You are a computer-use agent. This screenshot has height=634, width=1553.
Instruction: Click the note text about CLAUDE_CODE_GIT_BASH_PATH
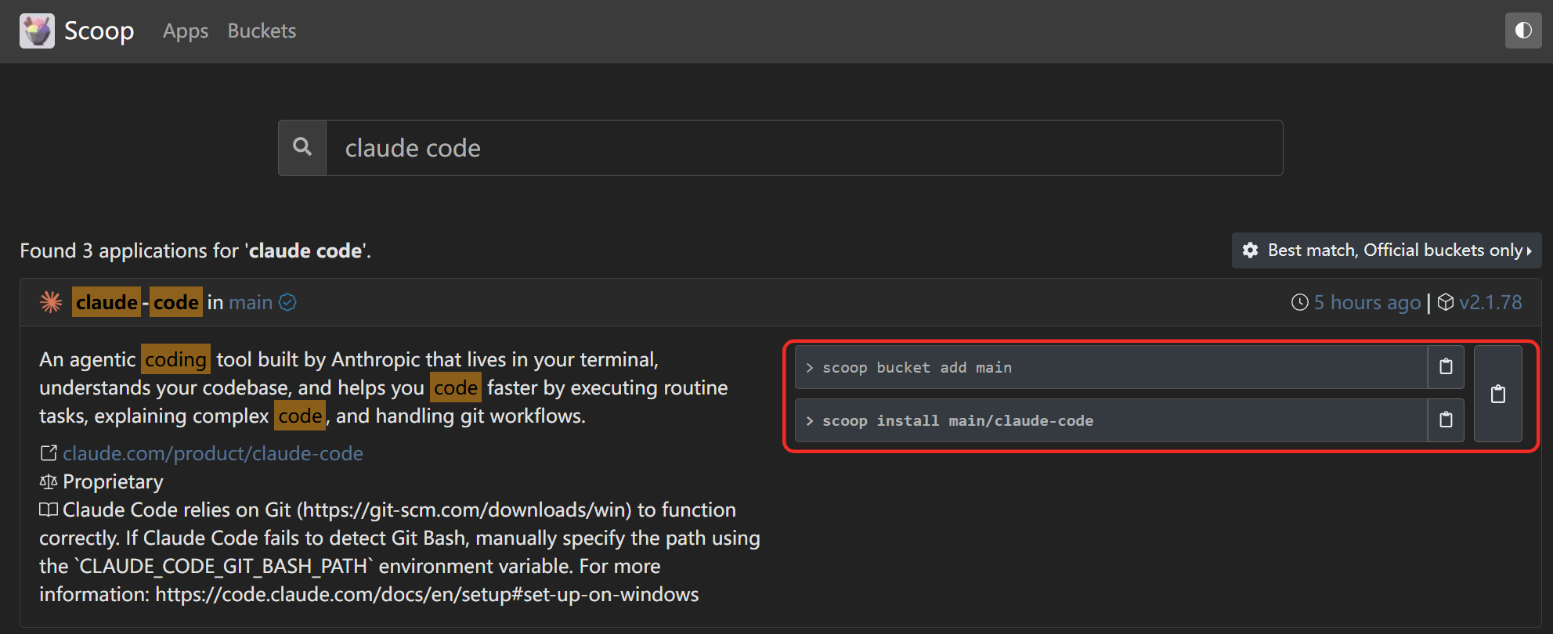(399, 552)
